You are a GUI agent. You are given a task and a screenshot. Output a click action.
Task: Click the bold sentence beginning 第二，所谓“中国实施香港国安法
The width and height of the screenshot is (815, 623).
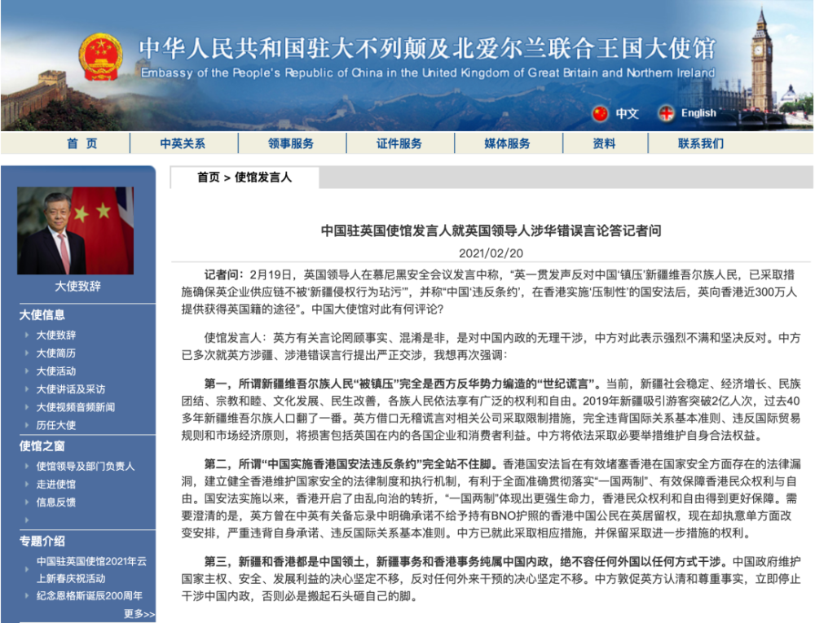click(x=350, y=463)
